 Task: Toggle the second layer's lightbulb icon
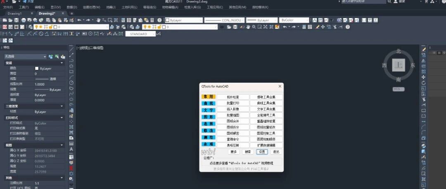click(x=145, y=27)
